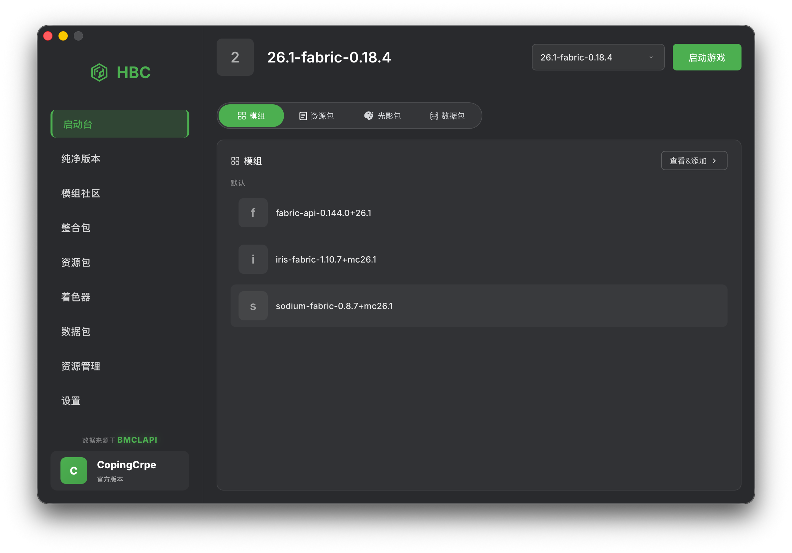Switch to the 光影包 shader tab
This screenshot has width=792, height=553.
pyautogui.click(x=382, y=116)
